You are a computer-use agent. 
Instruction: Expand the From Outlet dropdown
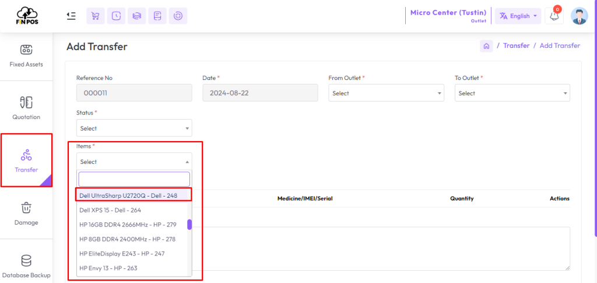[x=386, y=93]
